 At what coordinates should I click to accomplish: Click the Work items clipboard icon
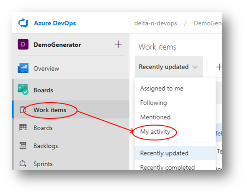coord(23,110)
